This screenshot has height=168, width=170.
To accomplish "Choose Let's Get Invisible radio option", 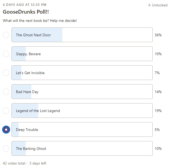I will pyautogui.click(x=6, y=73).
